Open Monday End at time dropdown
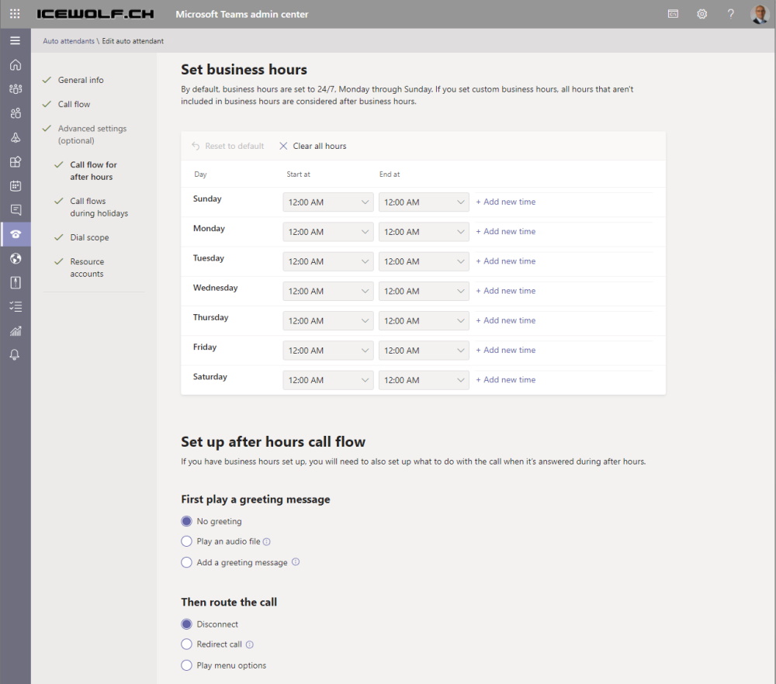Screen dimensions: 776x684 tap(424, 232)
